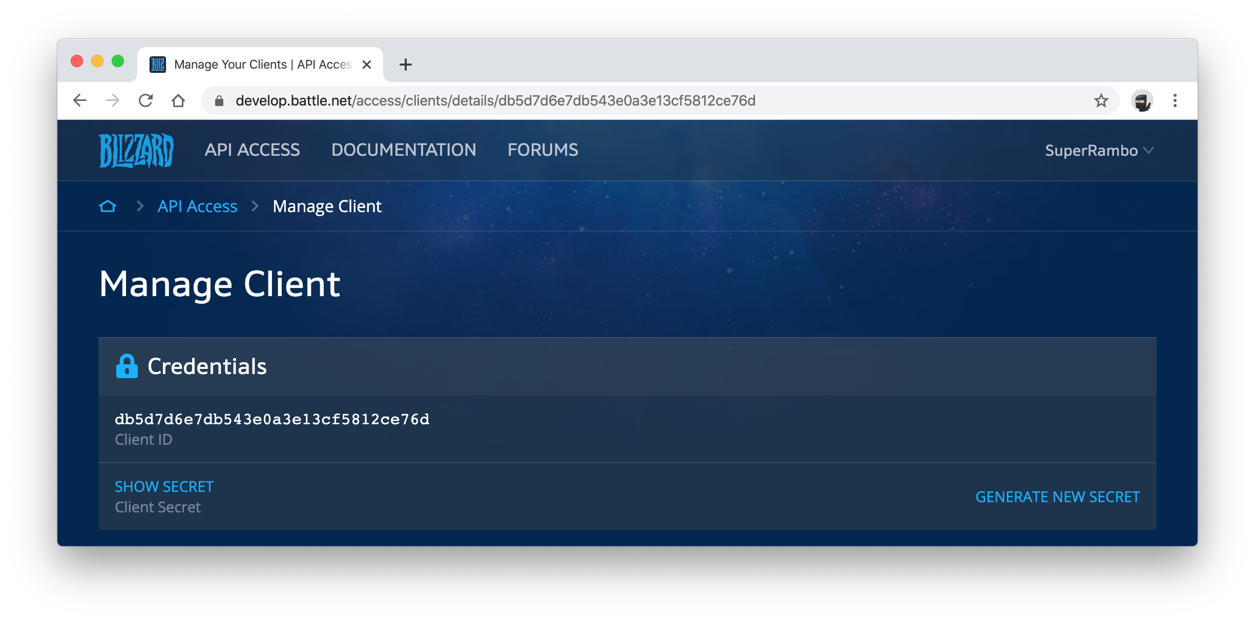Open a new tab with plus button
1255x622 pixels.
[405, 65]
